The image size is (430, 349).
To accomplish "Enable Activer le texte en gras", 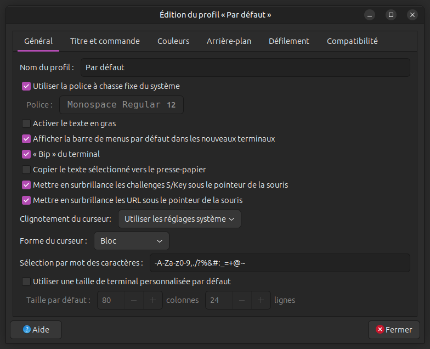I will 26,123.
